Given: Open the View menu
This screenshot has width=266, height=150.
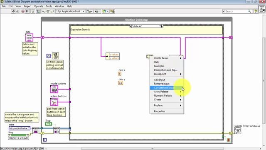Looking at the screenshot, I should point(18,6).
